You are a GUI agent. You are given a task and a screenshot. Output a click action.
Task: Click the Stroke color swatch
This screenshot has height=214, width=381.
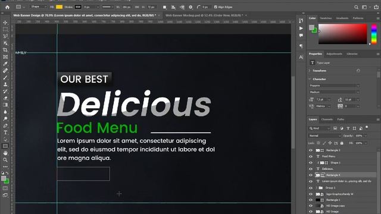[78, 7]
